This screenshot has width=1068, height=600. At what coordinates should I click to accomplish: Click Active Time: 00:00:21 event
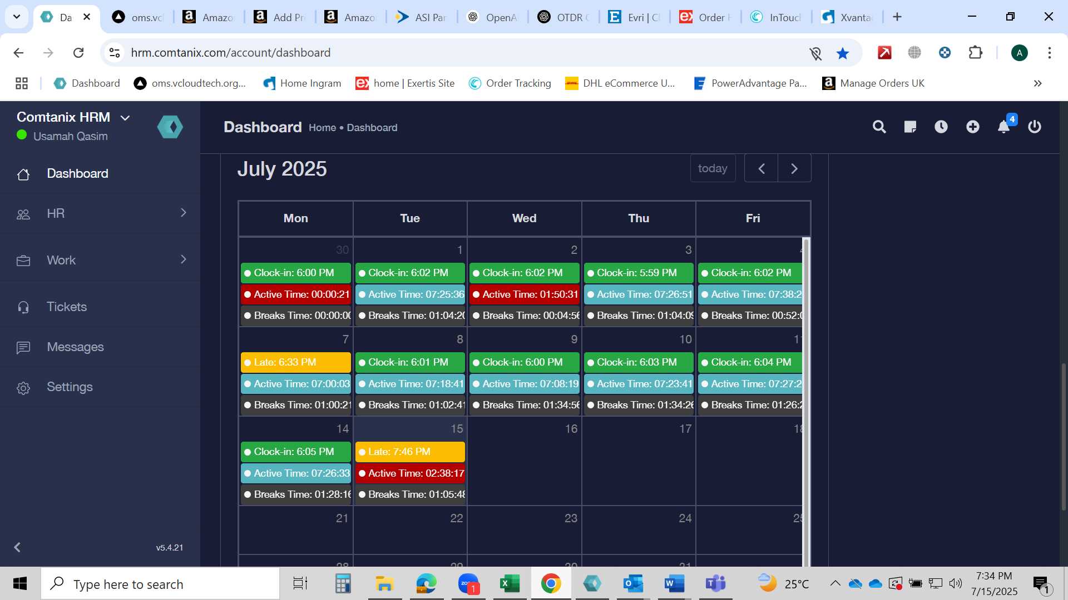[296, 294]
